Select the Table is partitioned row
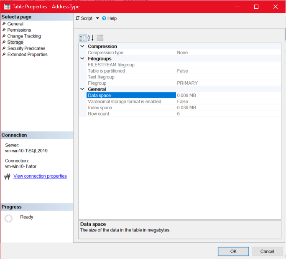286x259 pixels. (184, 71)
